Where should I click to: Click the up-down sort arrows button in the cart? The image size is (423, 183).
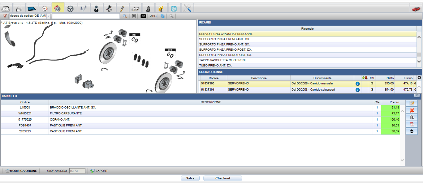tap(412, 131)
